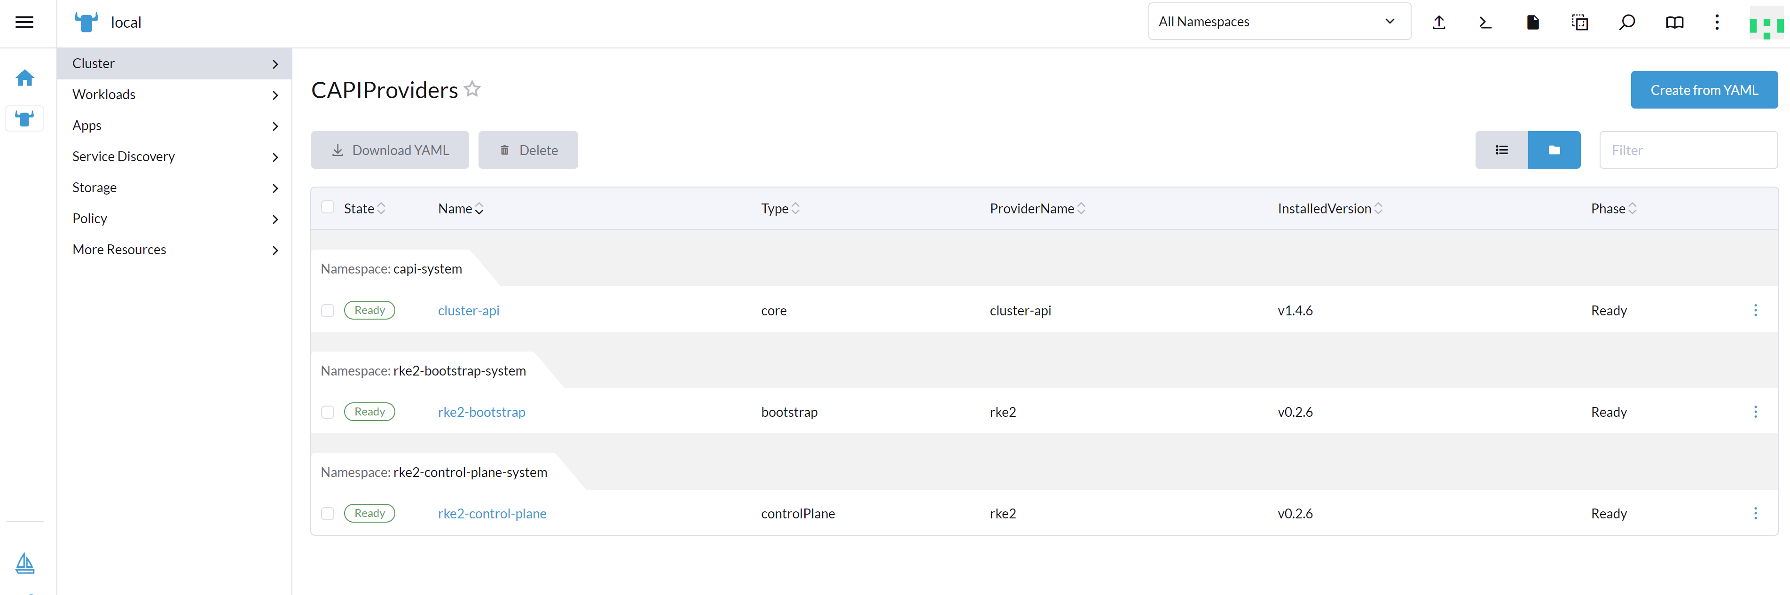
Task: Expand the Cluster menu section
Action: click(174, 63)
